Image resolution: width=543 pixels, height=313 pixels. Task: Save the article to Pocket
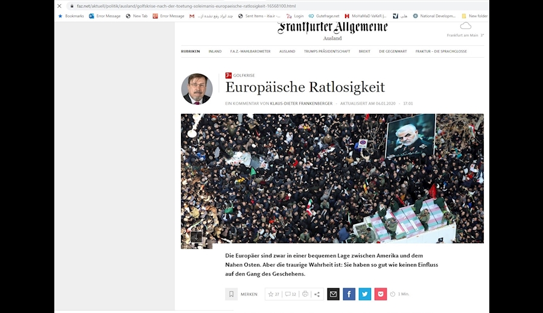[x=380, y=294]
